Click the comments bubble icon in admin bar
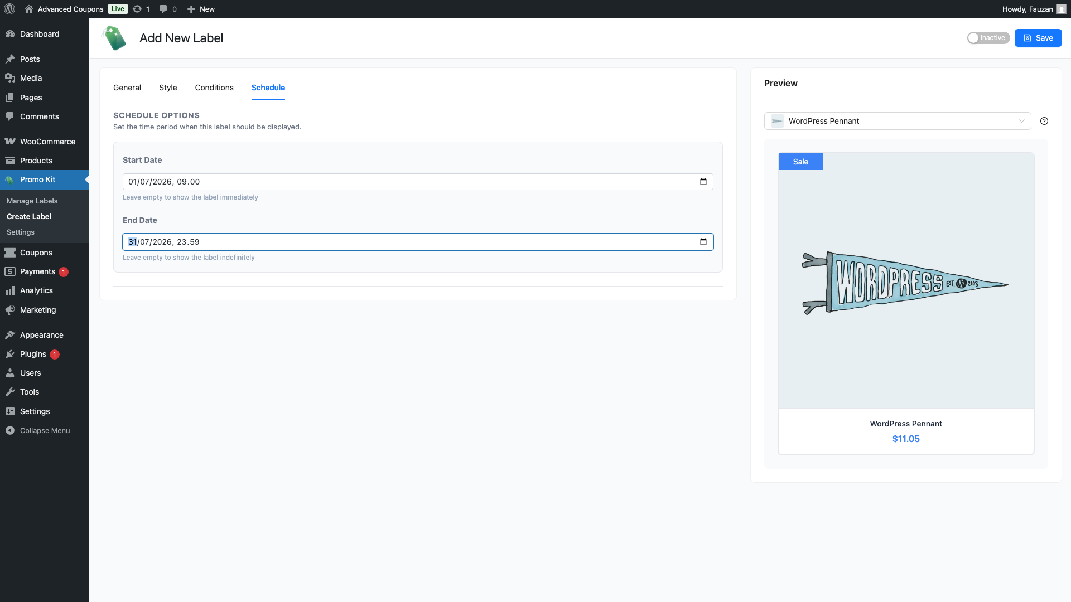Image resolution: width=1071 pixels, height=602 pixels. 163,9
